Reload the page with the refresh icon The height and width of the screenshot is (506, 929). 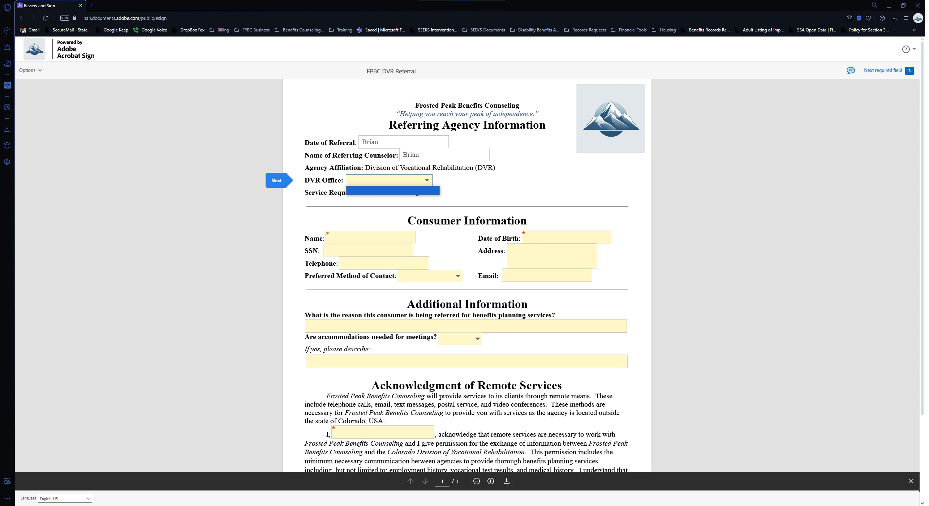point(45,18)
